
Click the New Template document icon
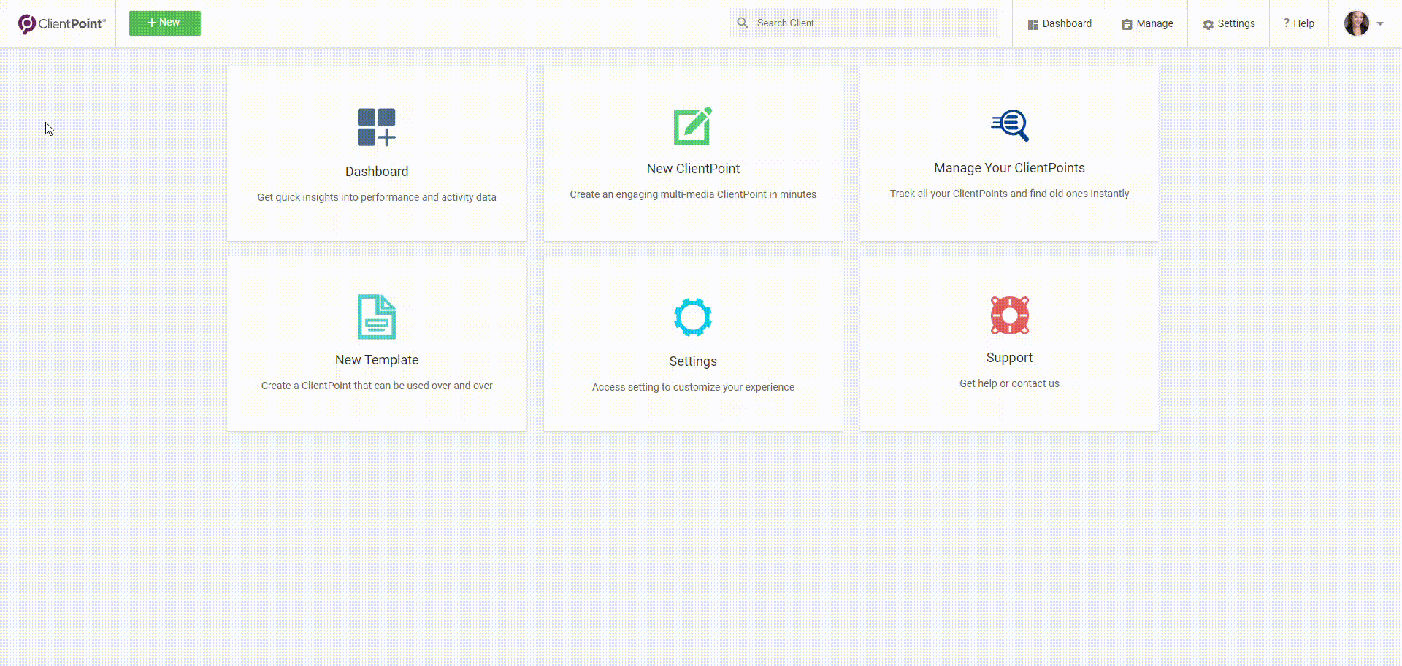(377, 316)
